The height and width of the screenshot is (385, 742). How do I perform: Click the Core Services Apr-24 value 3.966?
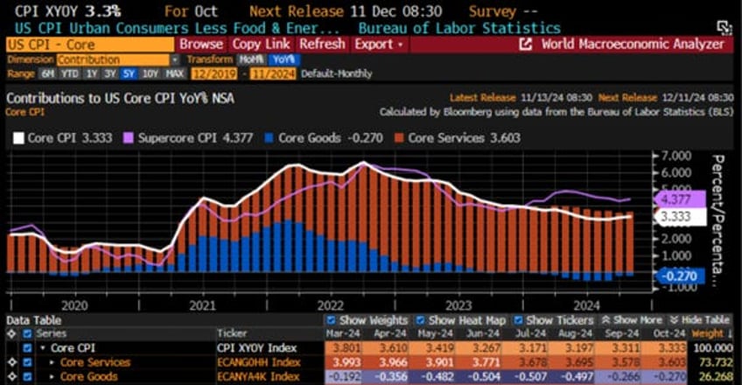390,362
